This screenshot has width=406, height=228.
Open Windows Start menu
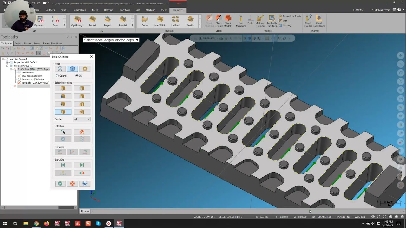[x=5, y=224]
